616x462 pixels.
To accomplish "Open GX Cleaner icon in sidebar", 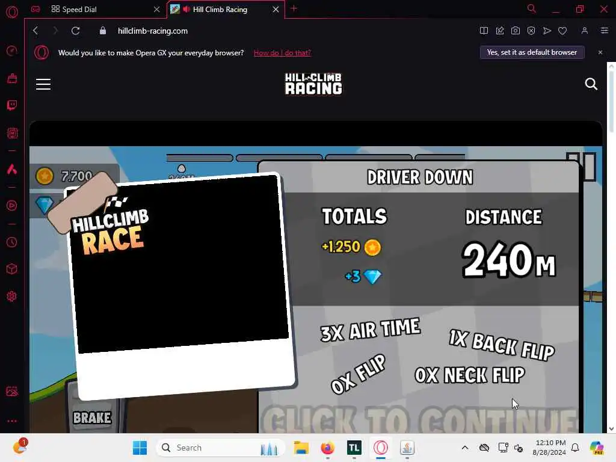I will pos(12,78).
